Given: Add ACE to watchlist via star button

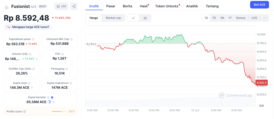Looking at the screenshot, I should (61, 6).
